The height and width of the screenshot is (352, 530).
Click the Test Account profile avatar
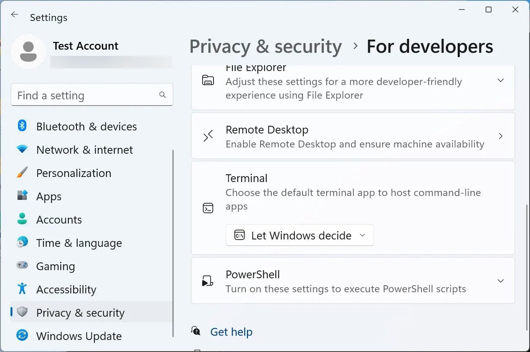[x=28, y=52]
